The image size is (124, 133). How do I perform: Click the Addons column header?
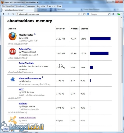coord(75,29)
